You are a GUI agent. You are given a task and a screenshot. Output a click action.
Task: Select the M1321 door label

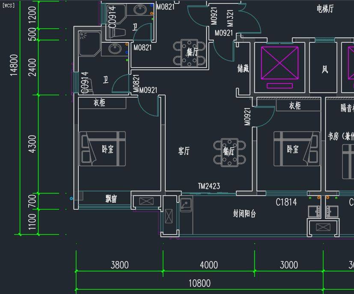[x=229, y=17]
